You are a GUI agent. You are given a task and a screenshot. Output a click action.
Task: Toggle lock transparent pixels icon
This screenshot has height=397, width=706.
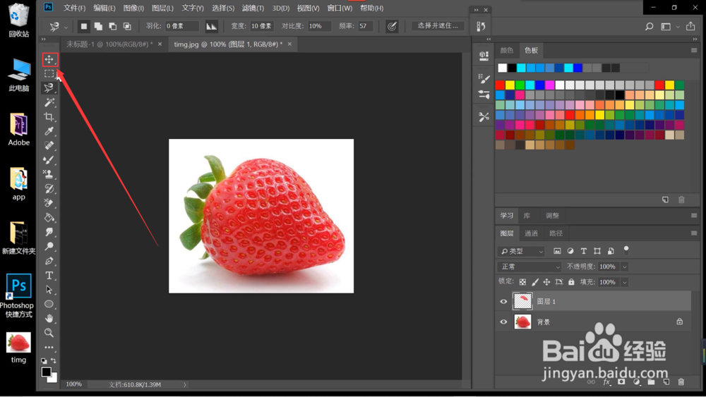(522, 282)
